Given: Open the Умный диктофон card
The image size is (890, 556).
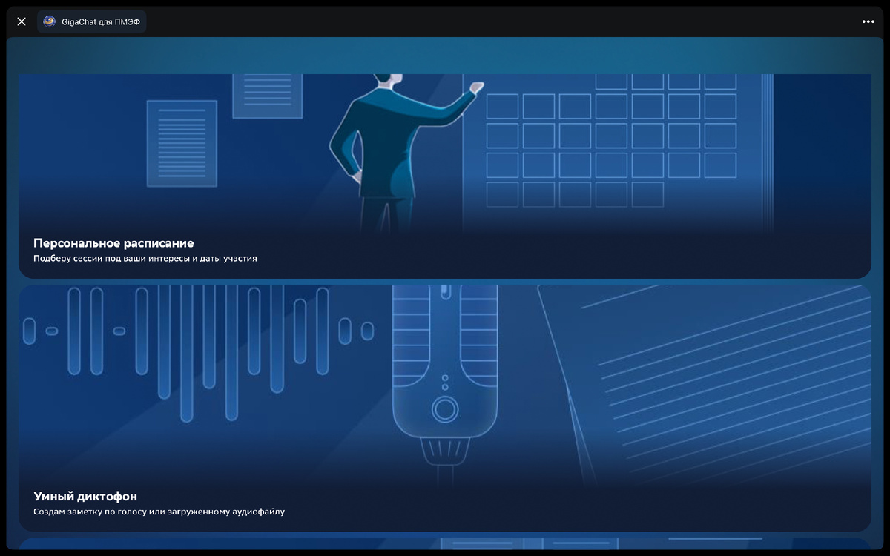Looking at the screenshot, I should pos(445,408).
